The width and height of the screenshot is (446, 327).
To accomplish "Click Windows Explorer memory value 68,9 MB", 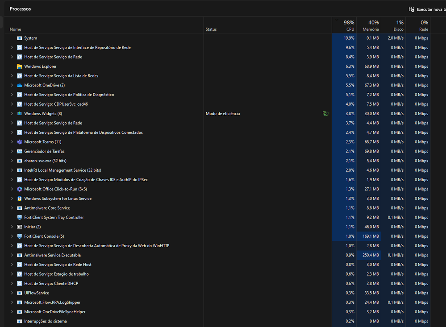I will [x=371, y=66].
